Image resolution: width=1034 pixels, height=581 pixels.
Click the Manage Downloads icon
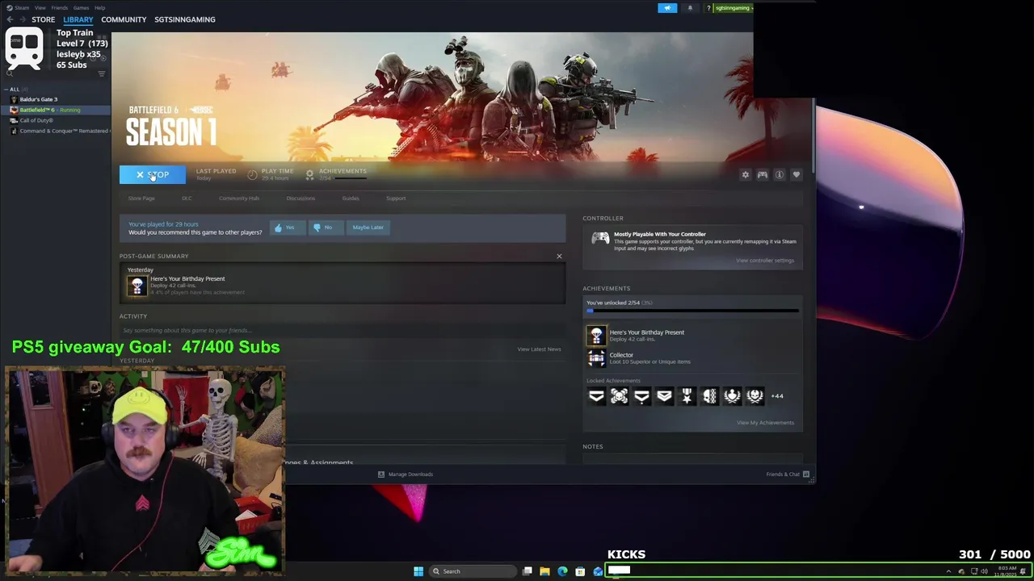coord(381,474)
